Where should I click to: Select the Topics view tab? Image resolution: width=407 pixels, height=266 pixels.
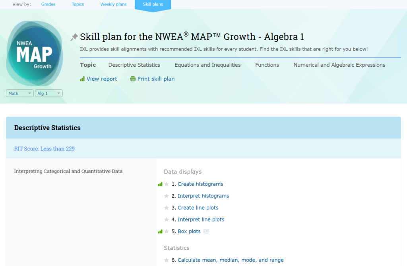pyautogui.click(x=78, y=4)
